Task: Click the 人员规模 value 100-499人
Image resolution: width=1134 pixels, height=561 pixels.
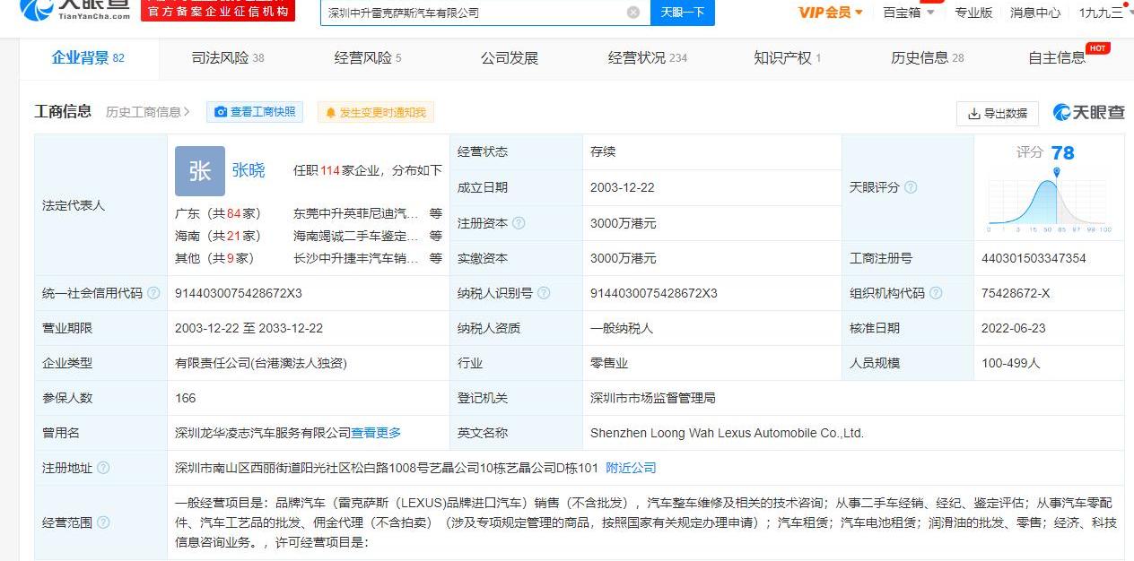Action: (1011, 363)
